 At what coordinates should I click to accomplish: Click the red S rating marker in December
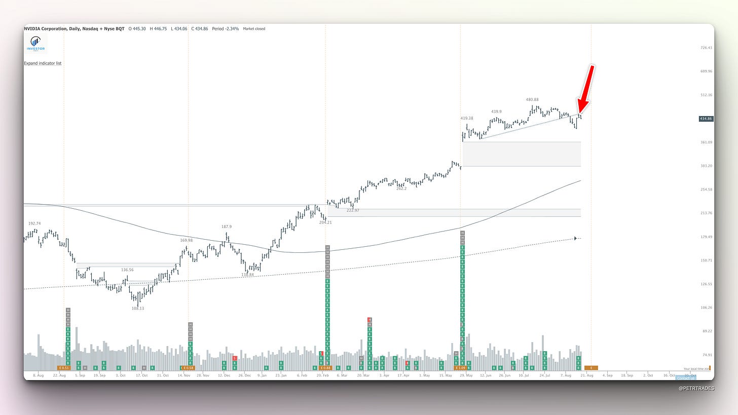[x=235, y=358]
